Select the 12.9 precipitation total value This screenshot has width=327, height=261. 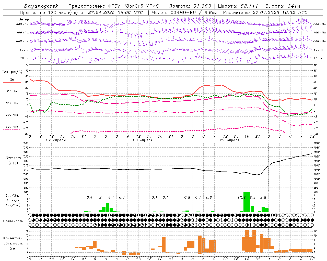click(x=242, y=197)
